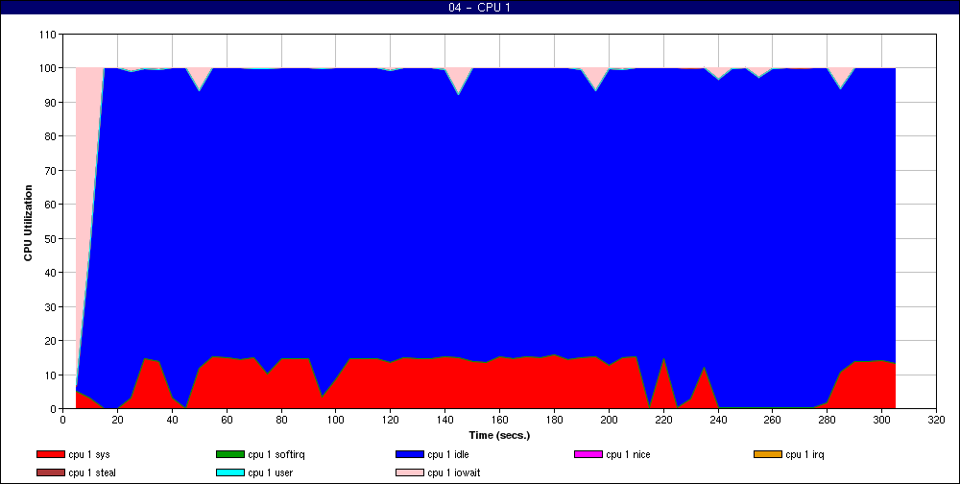Click the 300 label on the x-axis
This screenshot has width=960, height=484.
point(881,420)
